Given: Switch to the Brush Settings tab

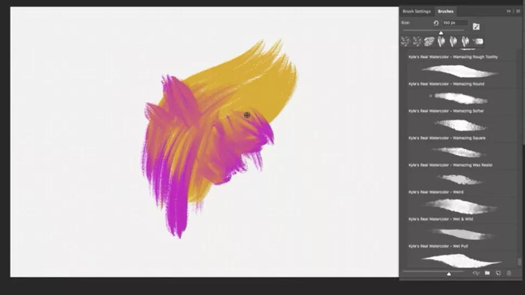Looking at the screenshot, I should (x=417, y=11).
